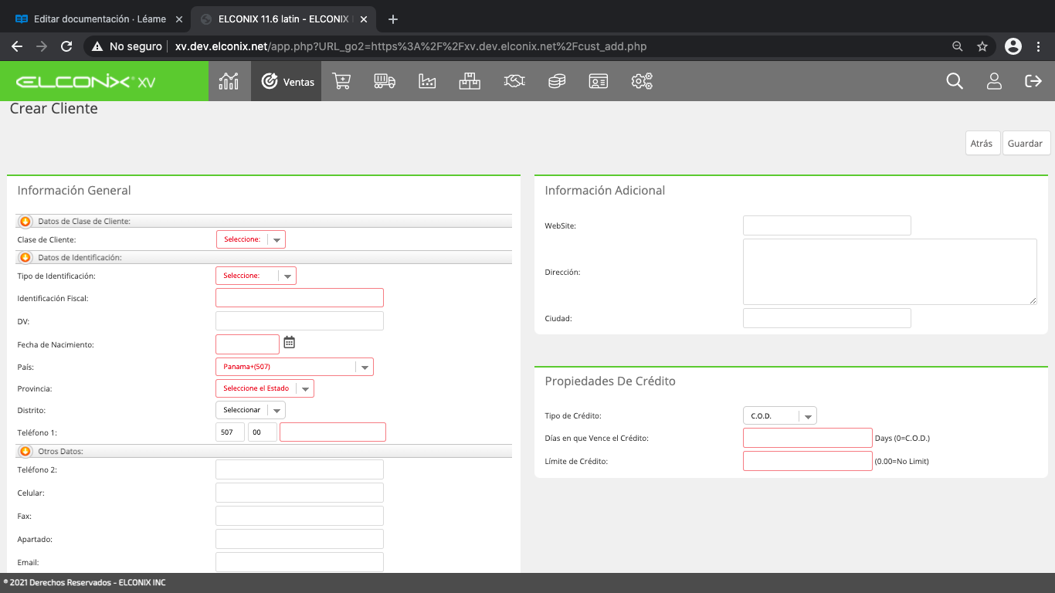1055x593 pixels.
Task: Open the Clase de Cliente dropdown
Action: click(251, 239)
